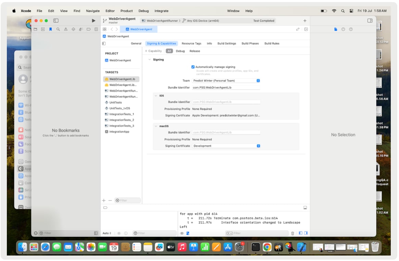Switch to the Build Settings tab
This screenshot has width=399, height=261.
pyautogui.click(x=226, y=43)
